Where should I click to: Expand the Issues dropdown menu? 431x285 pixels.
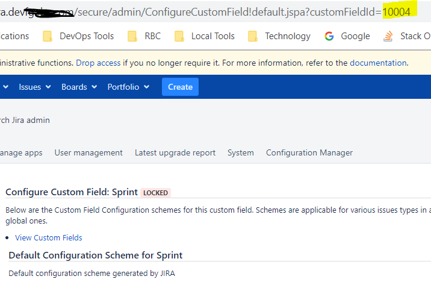(35, 87)
